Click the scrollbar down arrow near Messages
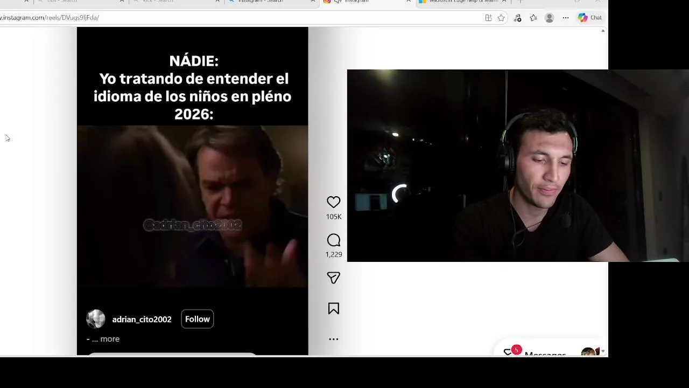Image resolution: width=689 pixels, height=388 pixels. pyautogui.click(x=603, y=351)
